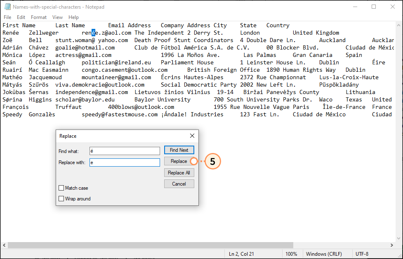Open the File menu

click(7, 17)
